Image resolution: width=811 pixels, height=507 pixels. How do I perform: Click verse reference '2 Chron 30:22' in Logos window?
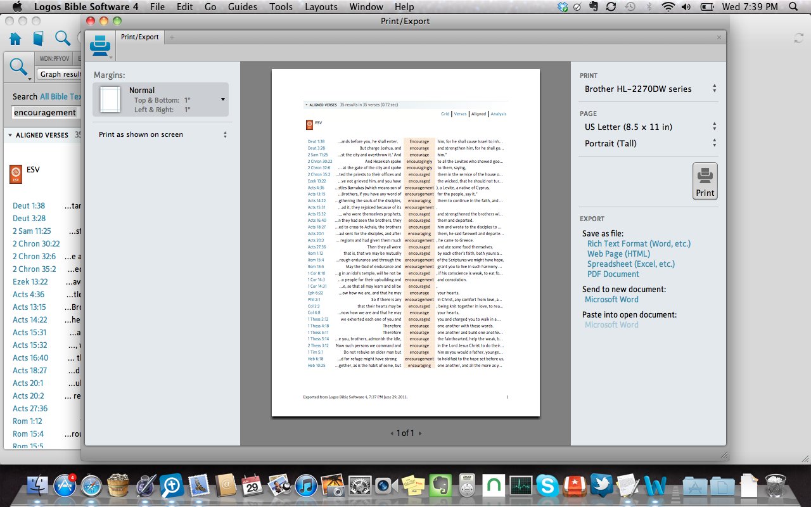36,243
